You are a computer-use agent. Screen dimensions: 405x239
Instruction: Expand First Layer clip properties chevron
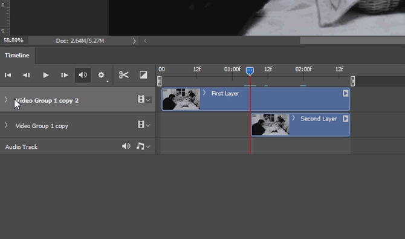tap(204, 93)
